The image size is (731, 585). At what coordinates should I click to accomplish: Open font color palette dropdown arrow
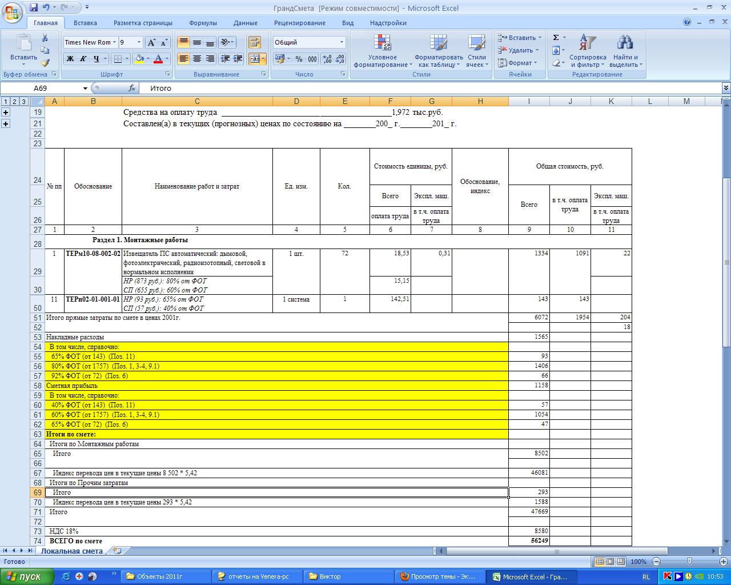(167, 58)
